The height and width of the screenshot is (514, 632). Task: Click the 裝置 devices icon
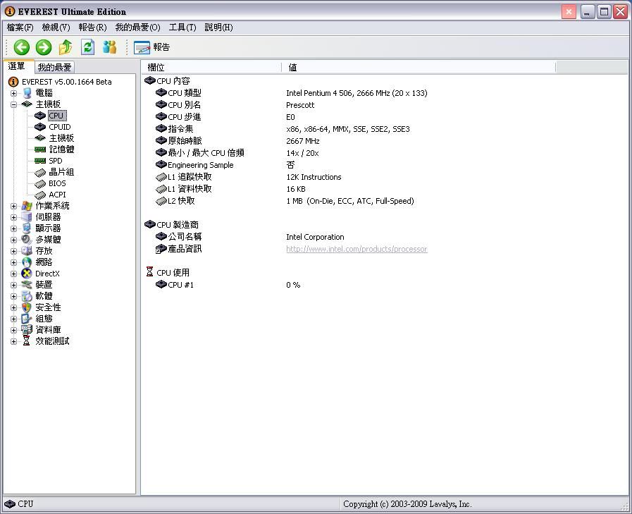click(x=27, y=285)
